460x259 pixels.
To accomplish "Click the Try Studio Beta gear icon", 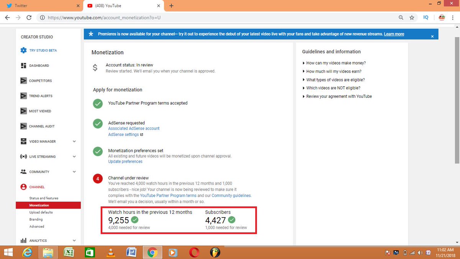I will tap(23, 50).
